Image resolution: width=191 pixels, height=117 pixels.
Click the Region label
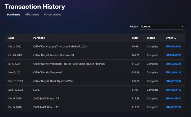[134, 27]
